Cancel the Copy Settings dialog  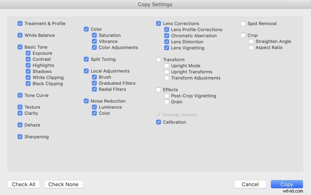pos(250,184)
